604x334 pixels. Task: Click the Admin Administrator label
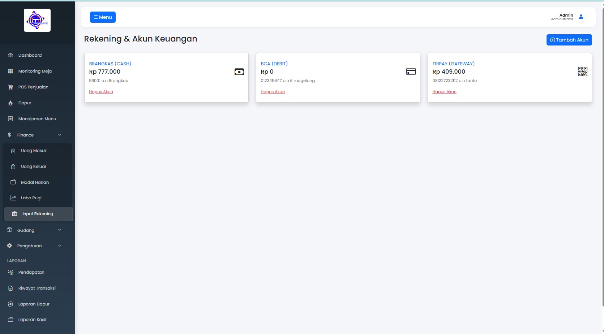[x=562, y=17]
